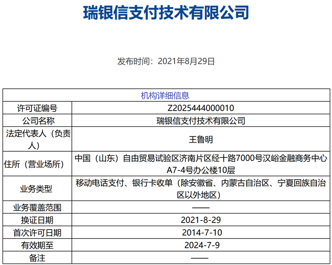Click the 许可证编号 label cell
This screenshot has width=332, height=265.
click(37, 108)
